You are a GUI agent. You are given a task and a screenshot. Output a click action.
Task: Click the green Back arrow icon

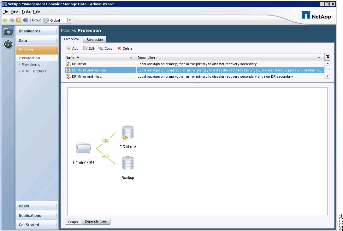(5, 20)
